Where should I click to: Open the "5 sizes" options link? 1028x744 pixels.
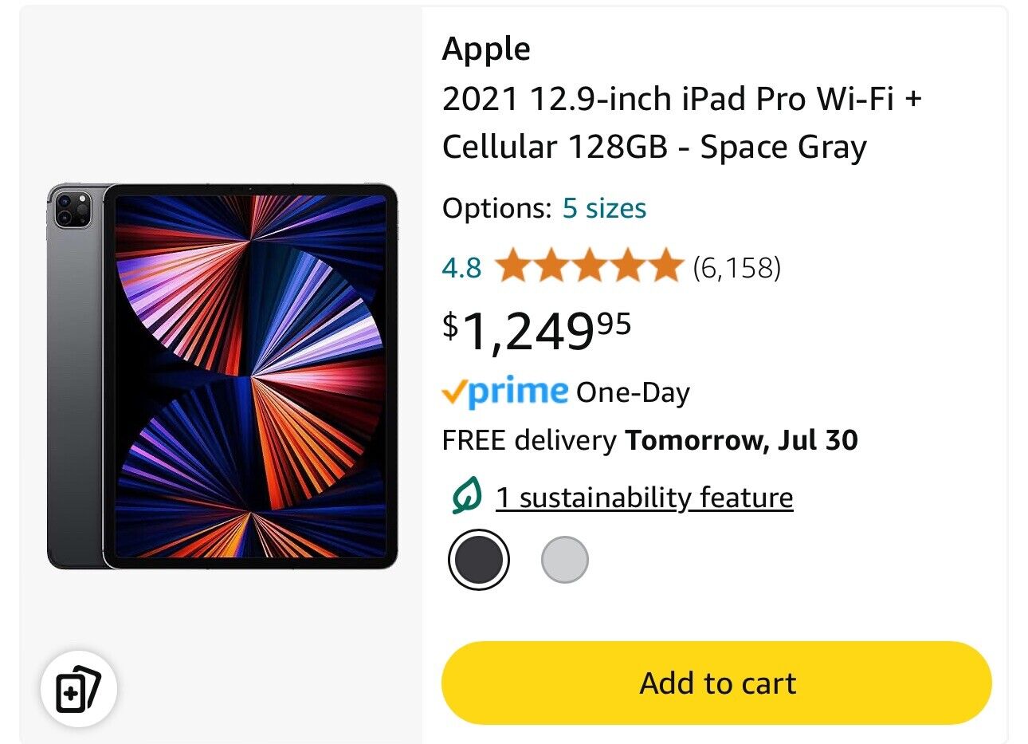point(605,208)
